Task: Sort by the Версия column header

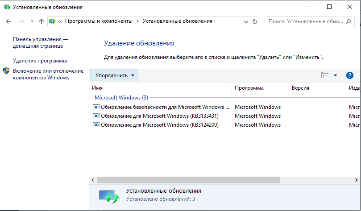Action: coord(300,88)
